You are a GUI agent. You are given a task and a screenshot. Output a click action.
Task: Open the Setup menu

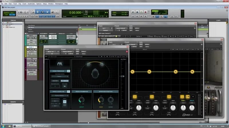click(45, 4)
